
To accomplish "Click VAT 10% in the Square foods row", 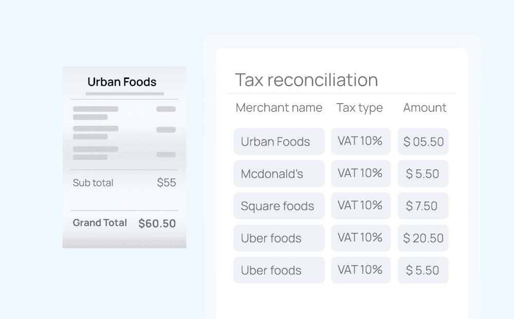I will tap(360, 206).
